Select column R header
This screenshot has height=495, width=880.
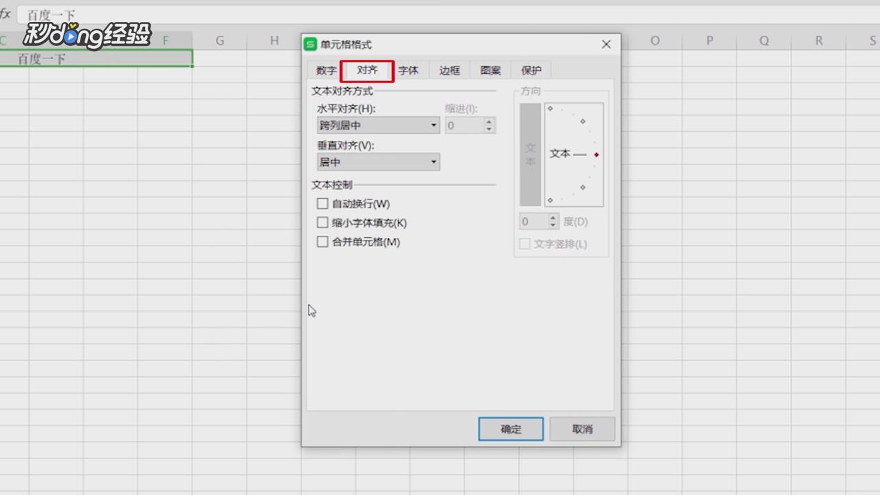(x=819, y=41)
